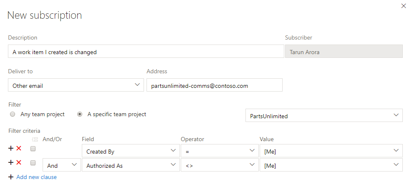Delete the Created By clause with red X
This screenshot has height=184, width=412.
[19, 148]
